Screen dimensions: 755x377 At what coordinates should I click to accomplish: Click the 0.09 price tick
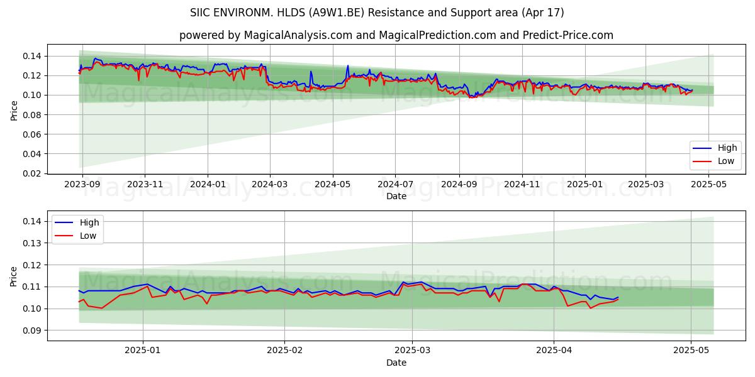[x=33, y=331]
